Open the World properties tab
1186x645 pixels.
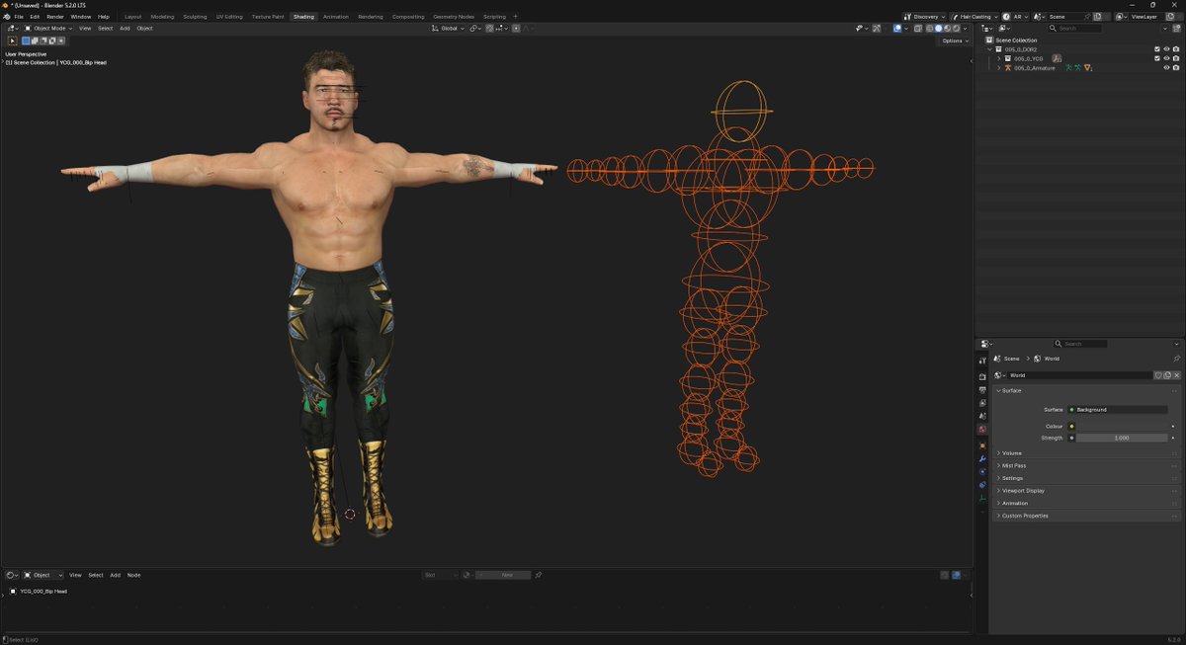[982, 430]
